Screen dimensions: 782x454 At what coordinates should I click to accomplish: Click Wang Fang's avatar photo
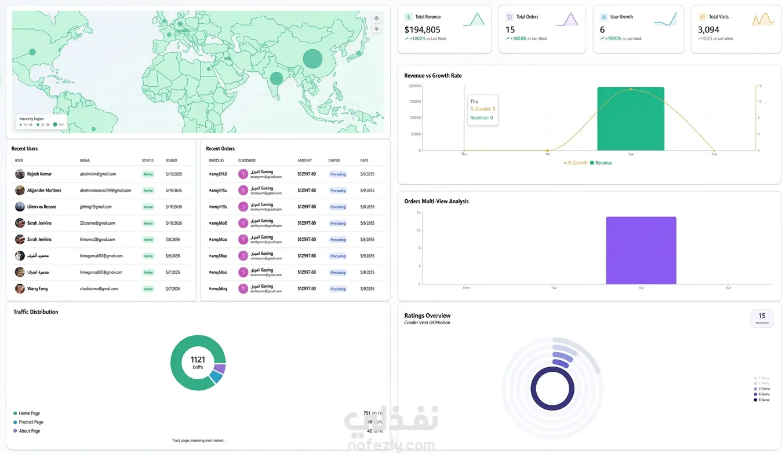coord(20,288)
